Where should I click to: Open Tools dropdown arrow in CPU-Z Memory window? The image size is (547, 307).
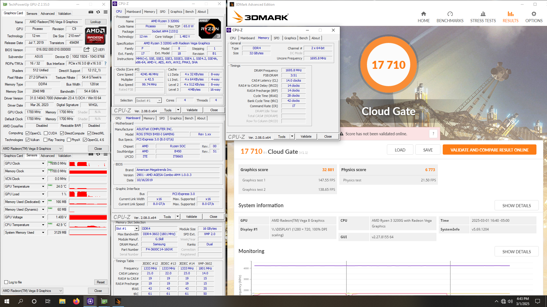(292, 136)
